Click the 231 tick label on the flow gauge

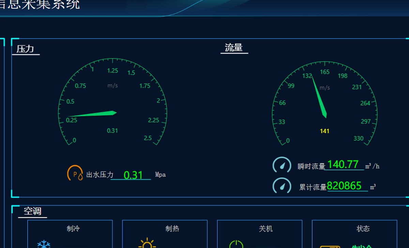[357, 87]
